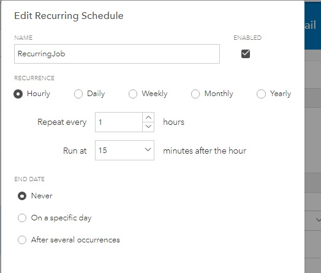
Task: Click the Daily label text
Action: (96, 94)
